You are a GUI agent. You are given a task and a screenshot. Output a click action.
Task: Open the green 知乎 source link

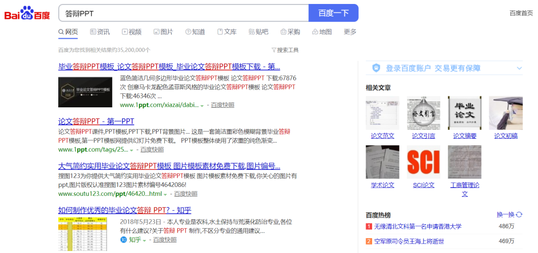click(x=135, y=240)
